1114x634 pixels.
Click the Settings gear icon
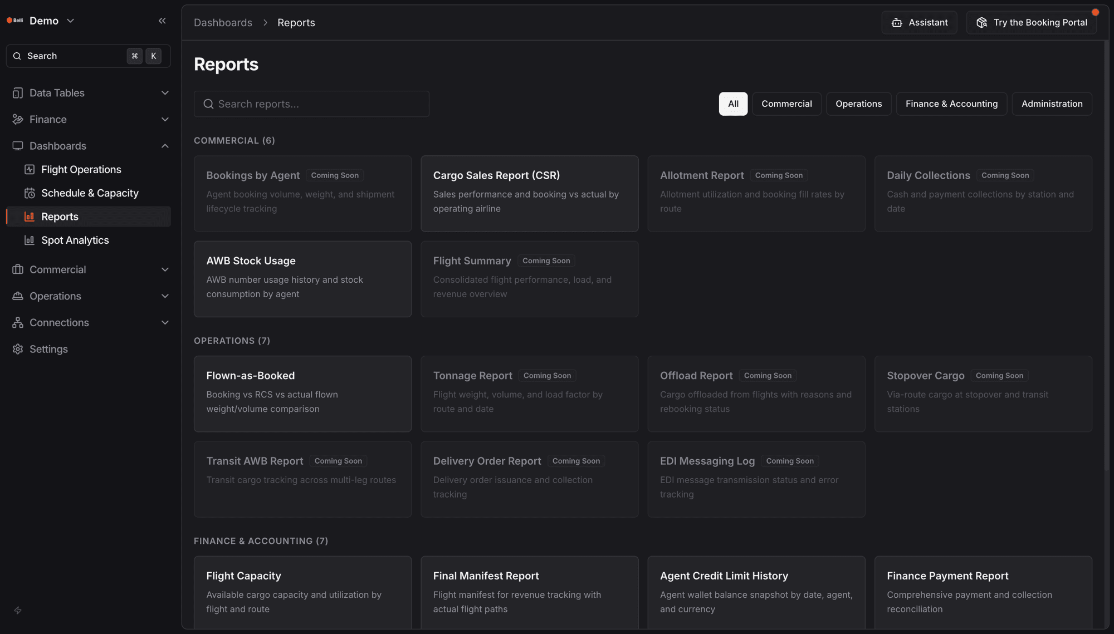coord(18,349)
